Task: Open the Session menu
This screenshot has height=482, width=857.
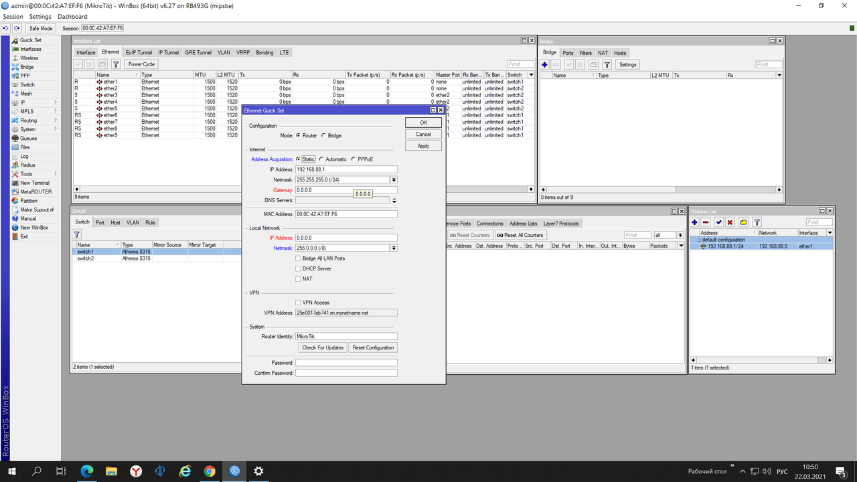Action: click(x=13, y=17)
